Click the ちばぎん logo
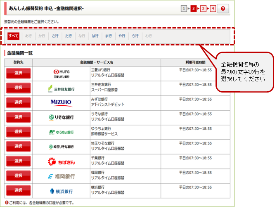The image size is (277, 209). coord(61,161)
